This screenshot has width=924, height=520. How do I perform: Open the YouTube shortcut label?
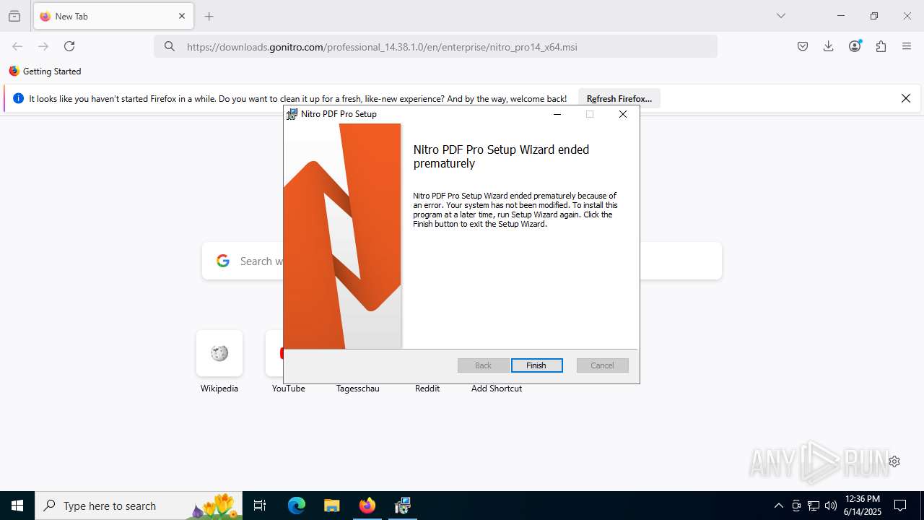pyautogui.click(x=289, y=389)
